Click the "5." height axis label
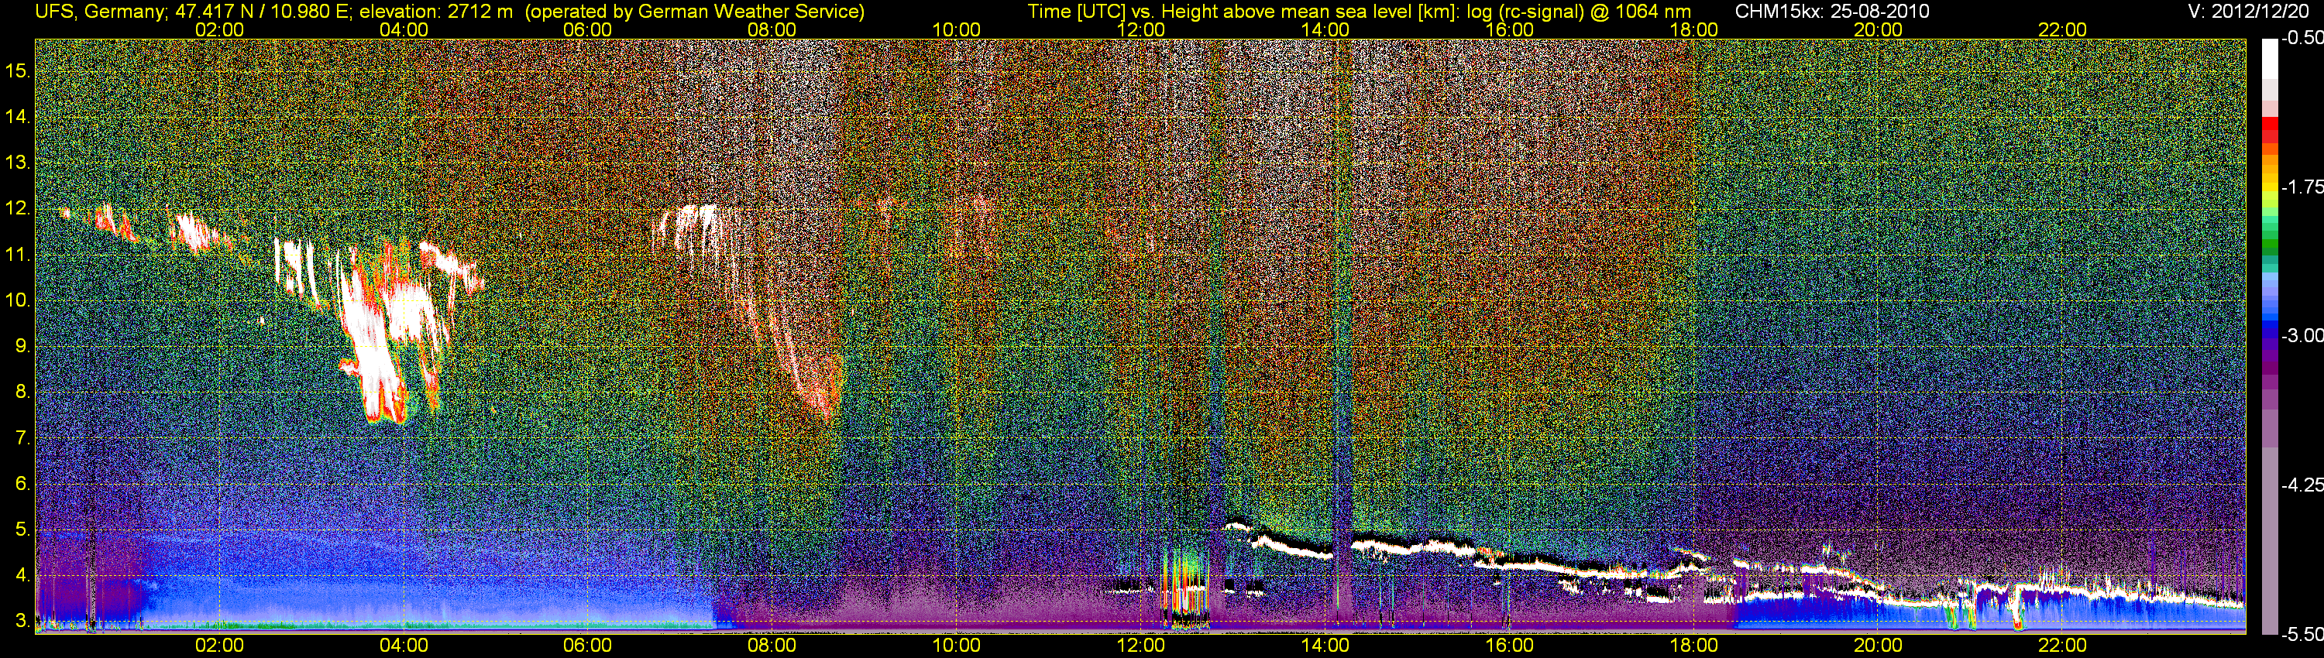 coord(23,530)
